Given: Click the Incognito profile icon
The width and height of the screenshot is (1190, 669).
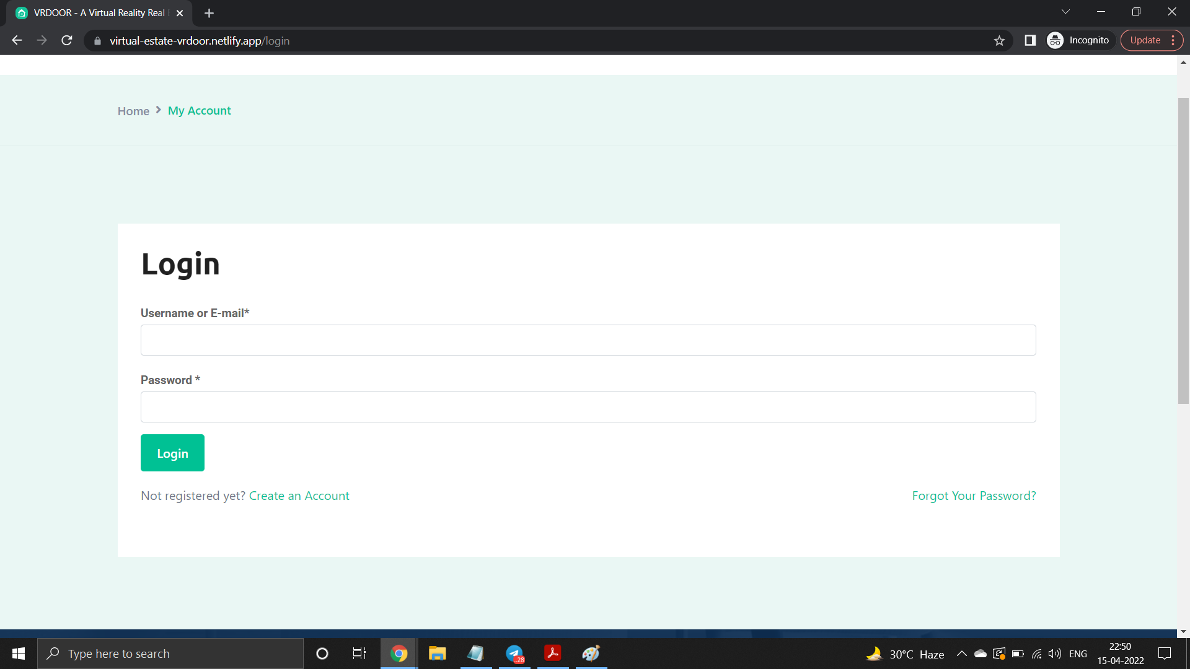Looking at the screenshot, I should (1055, 40).
